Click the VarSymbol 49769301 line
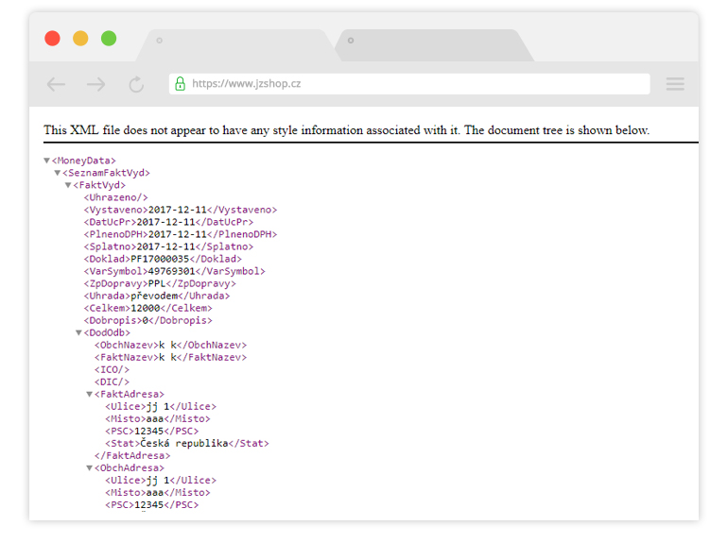Image resolution: width=728 pixels, height=543 pixels. [175, 271]
